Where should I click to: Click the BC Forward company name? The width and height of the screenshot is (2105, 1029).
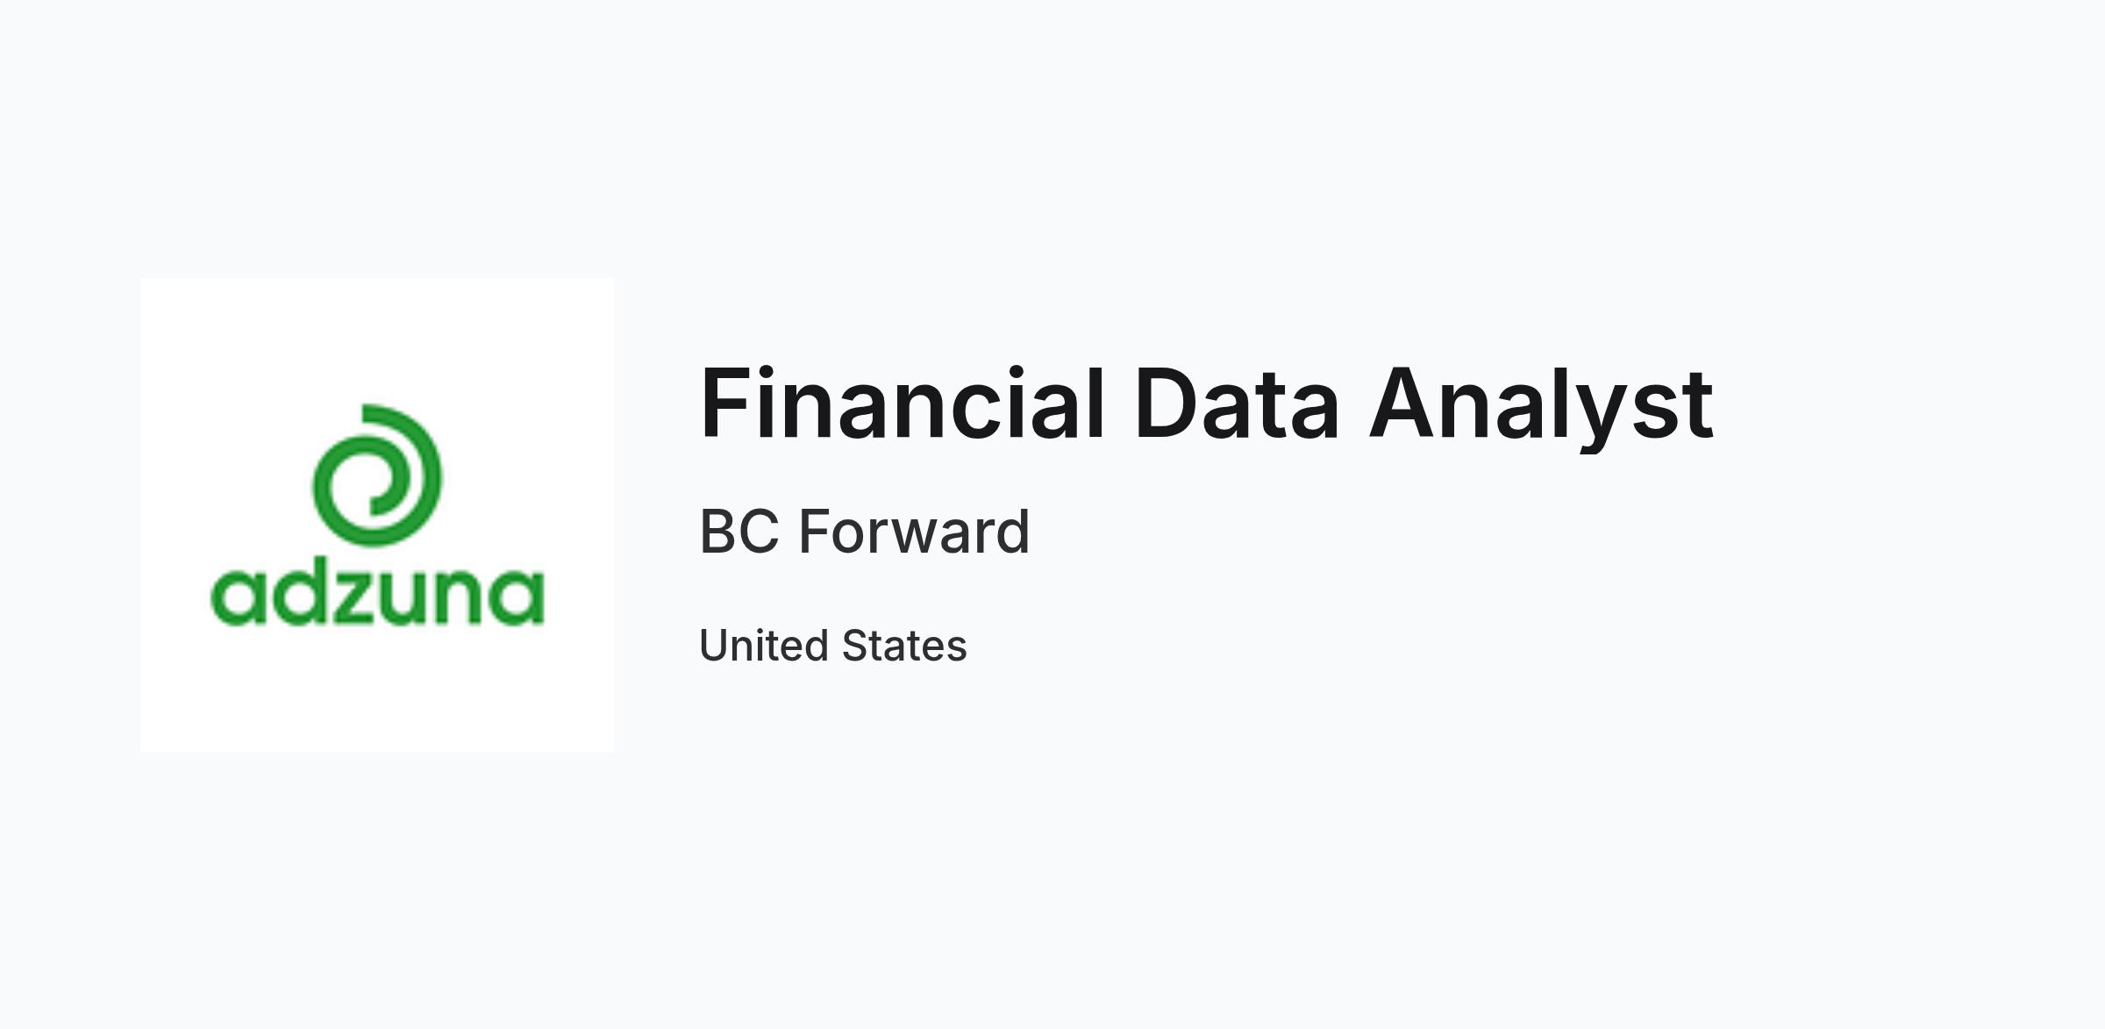[x=864, y=532]
